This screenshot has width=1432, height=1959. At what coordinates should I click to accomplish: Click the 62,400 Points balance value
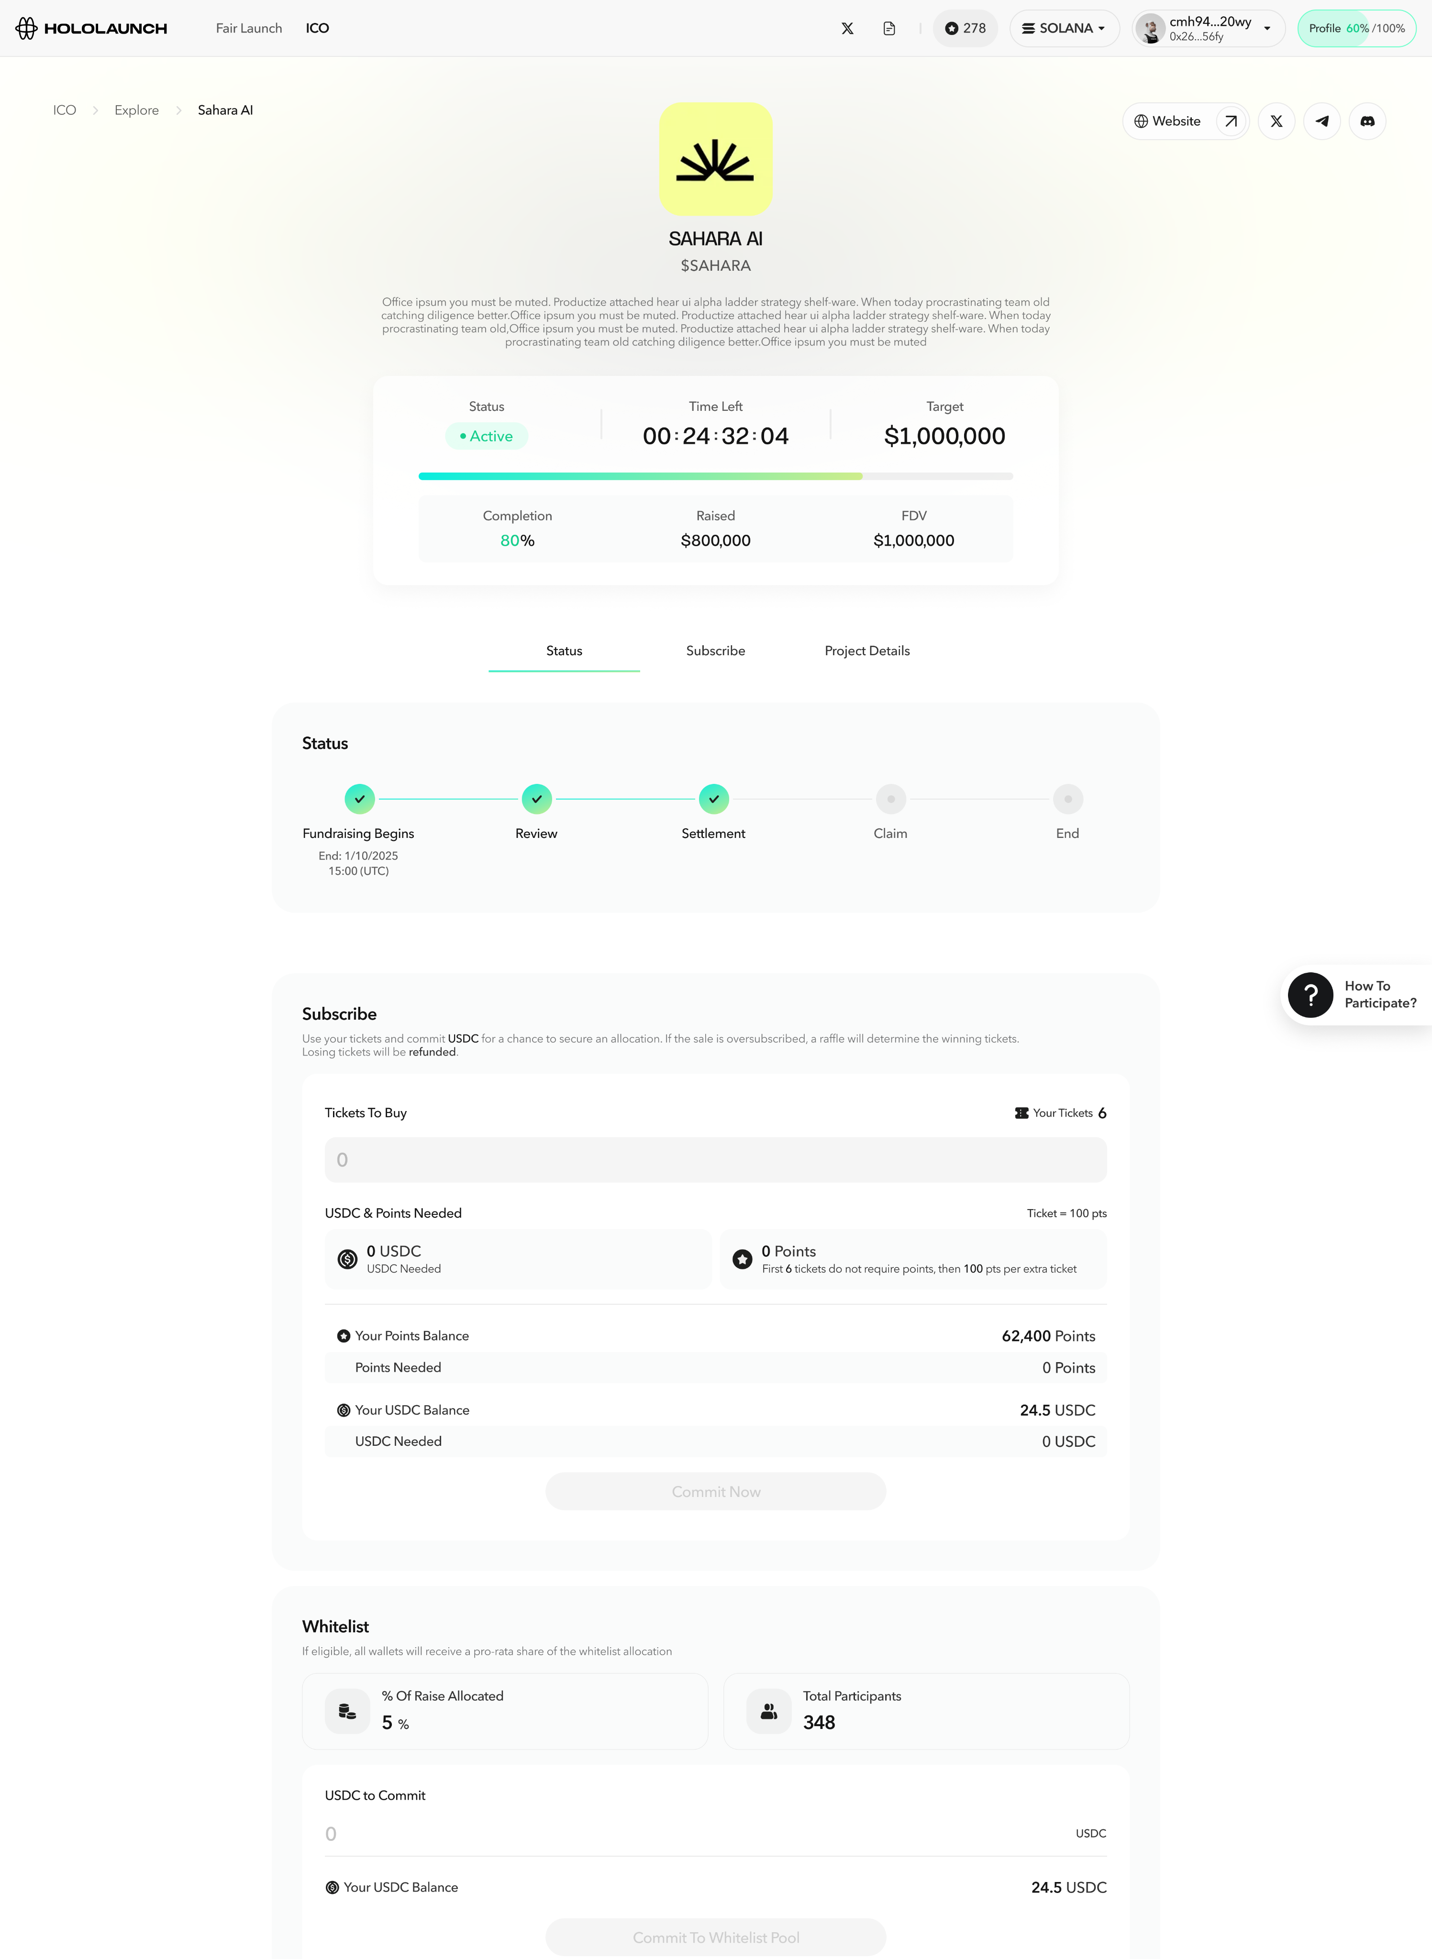click(x=1049, y=1336)
